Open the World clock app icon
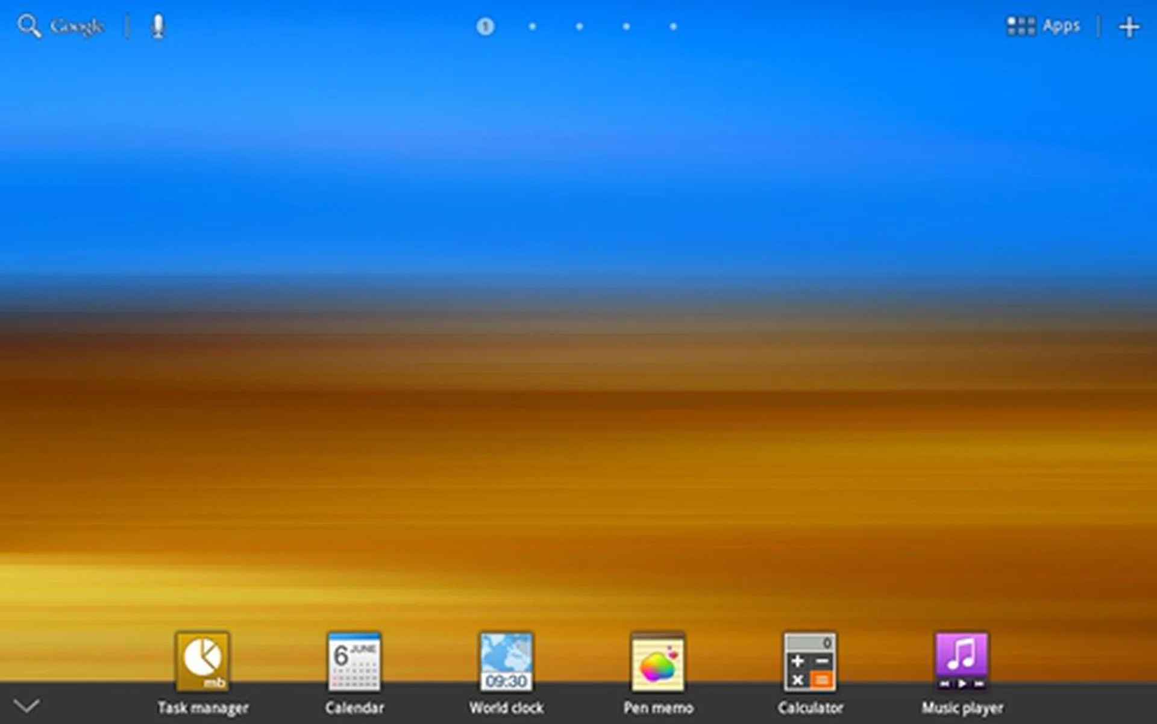The width and height of the screenshot is (1157, 724). (506, 661)
